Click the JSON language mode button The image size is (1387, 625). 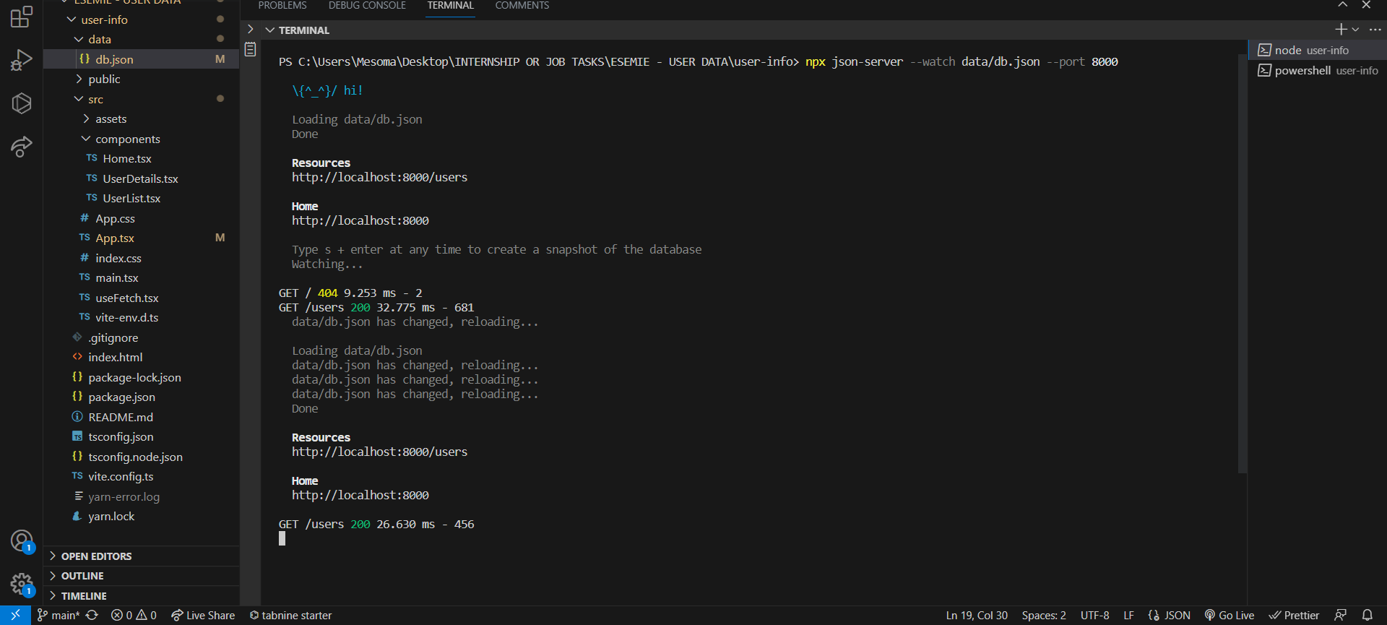[x=1169, y=615]
